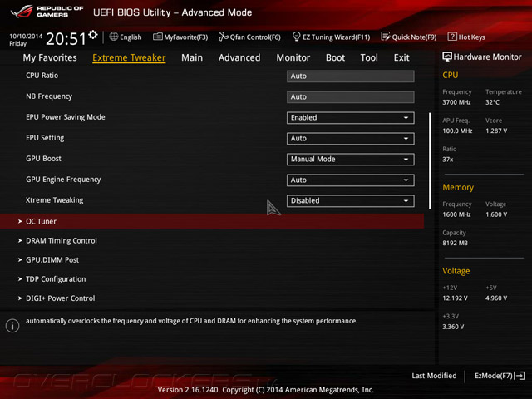532x399 pixels.
Task: Open the GPU Boost Manual Mode dropdown
Action: 350,160
